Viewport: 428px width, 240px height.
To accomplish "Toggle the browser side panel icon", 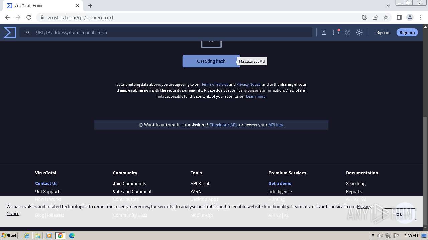I will 399,17.
